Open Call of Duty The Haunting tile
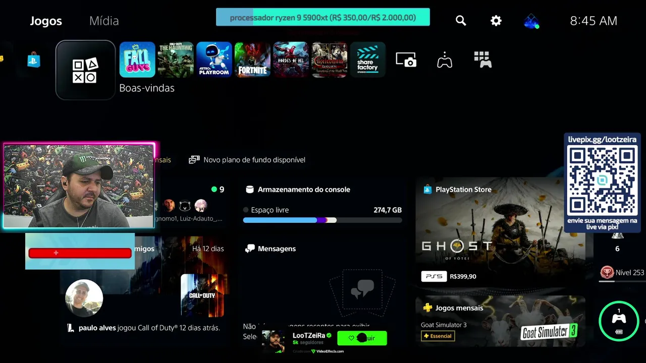This screenshot has height=363, width=646. 176,59
